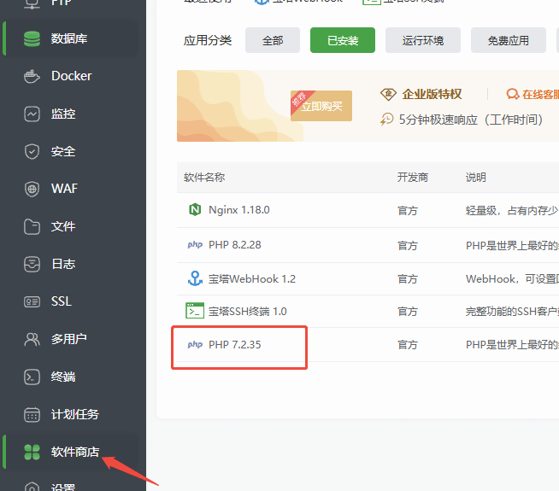Select the 运行环境 category filter
Image resolution: width=559 pixels, height=491 pixels.
click(x=423, y=40)
